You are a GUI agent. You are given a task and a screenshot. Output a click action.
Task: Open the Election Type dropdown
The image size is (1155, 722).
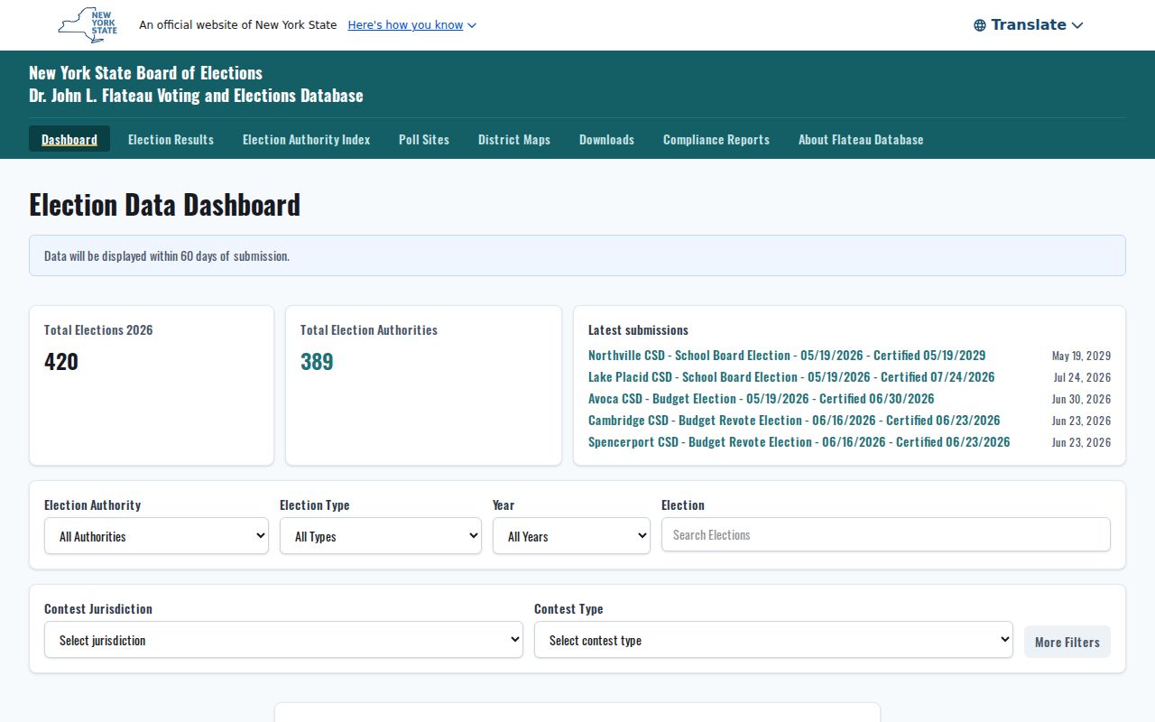click(x=381, y=536)
